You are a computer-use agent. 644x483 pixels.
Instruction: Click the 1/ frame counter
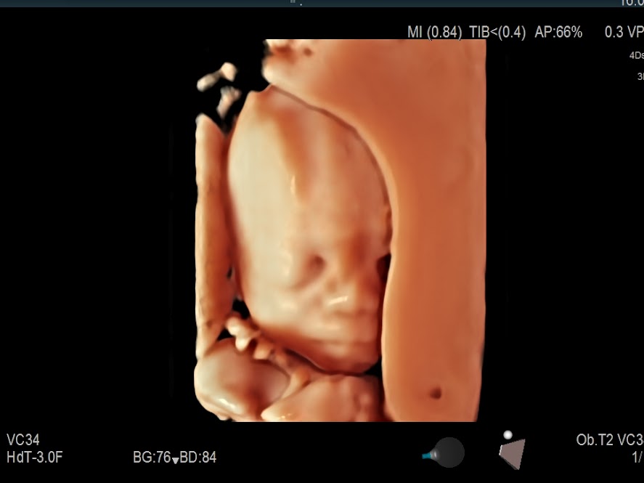point(637,458)
